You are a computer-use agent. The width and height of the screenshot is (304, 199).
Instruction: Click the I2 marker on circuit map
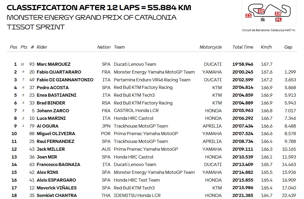tap(261, 11)
